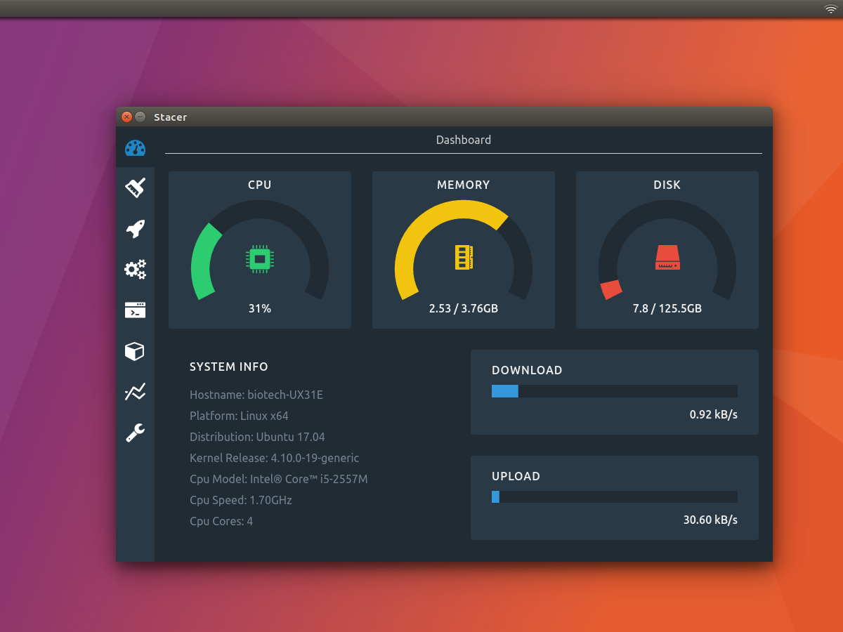
Task: Click the Cpu Cores: 4 line
Action: 221,521
